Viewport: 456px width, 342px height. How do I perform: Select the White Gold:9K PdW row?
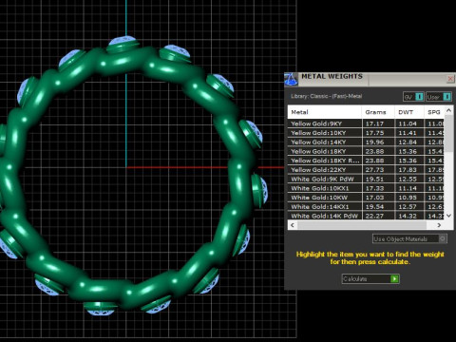tap(366, 179)
